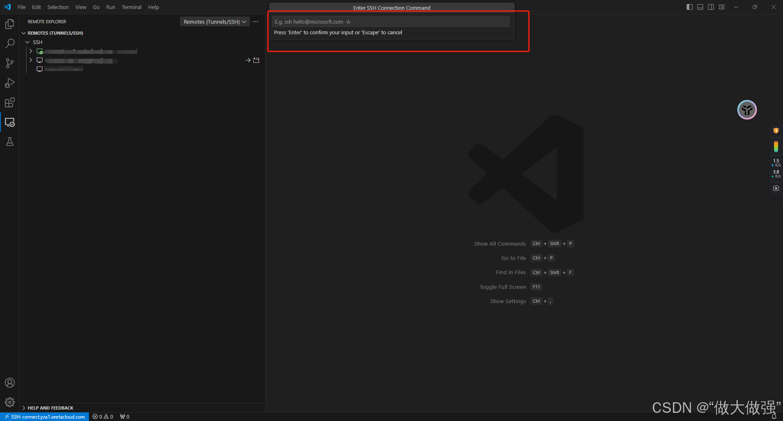This screenshot has height=421, width=783.
Task: Click the REMOTE EXPLORER panel title
Action: 47,22
